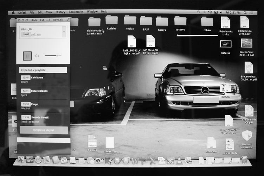This screenshot has width=264, height=176.
Task: Launch VLC traffic cone in Dock
Action: click(179, 161)
